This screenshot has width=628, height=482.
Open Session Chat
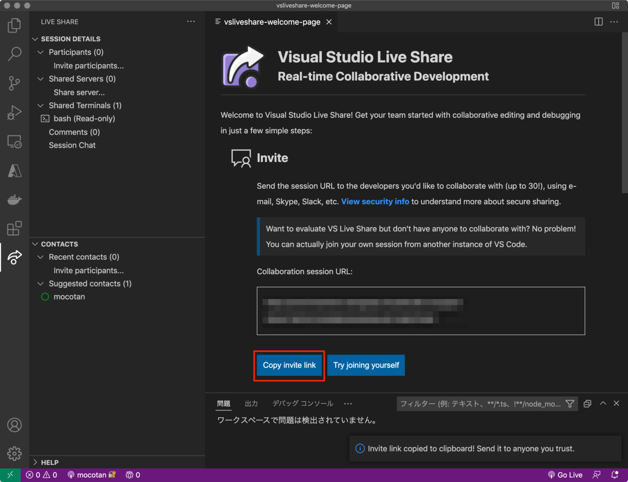(72, 145)
